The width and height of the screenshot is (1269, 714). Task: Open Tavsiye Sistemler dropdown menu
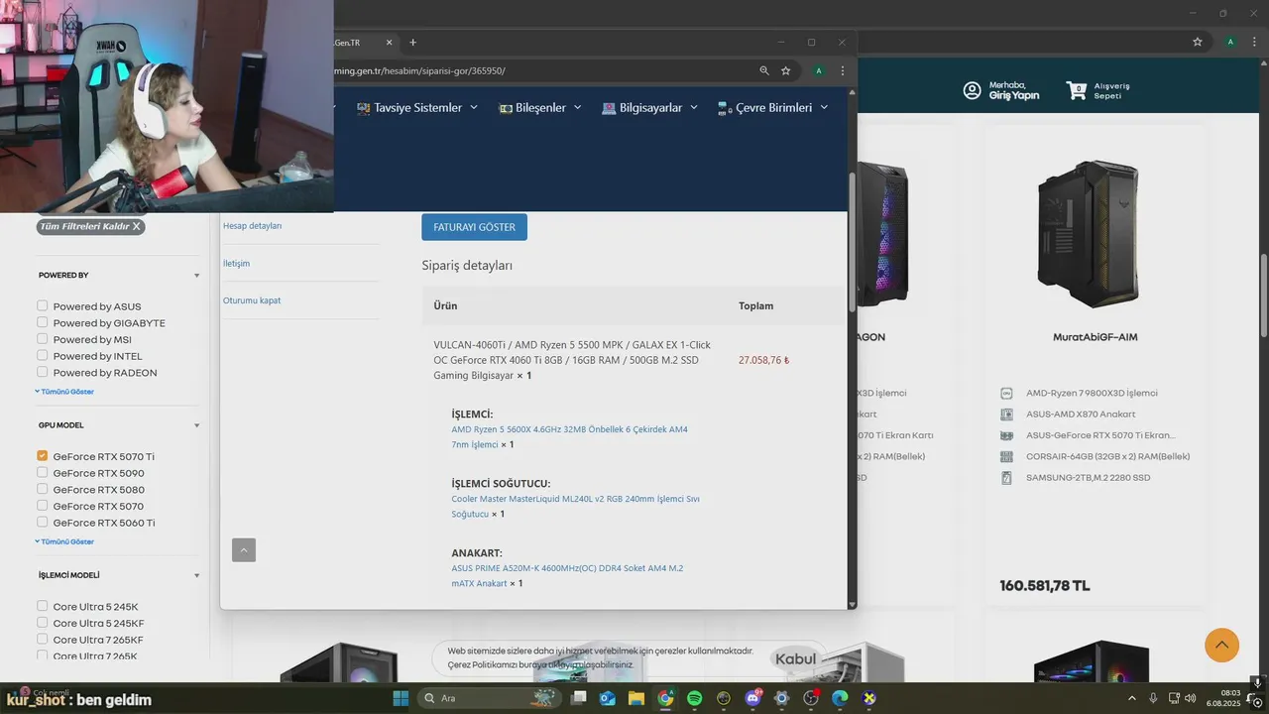tap(417, 107)
